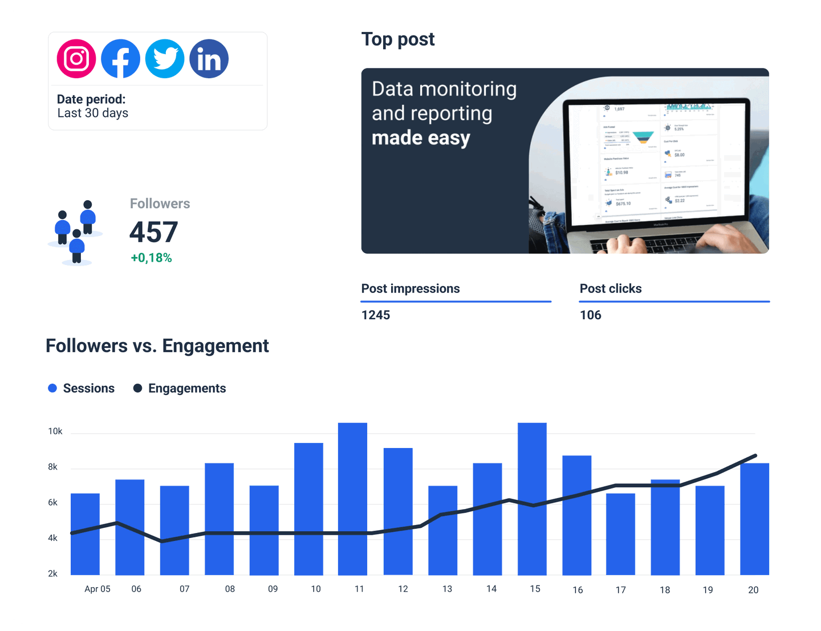Open the Date period selector

point(92,99)
